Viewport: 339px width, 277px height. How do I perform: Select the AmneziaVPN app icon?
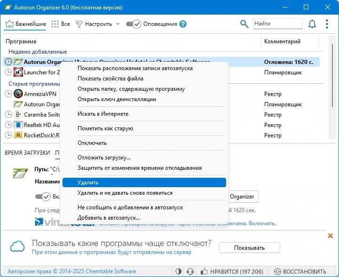point(18,94)
